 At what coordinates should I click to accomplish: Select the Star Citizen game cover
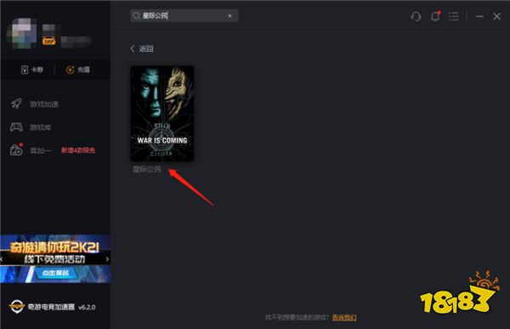click(x=162, y=113)
